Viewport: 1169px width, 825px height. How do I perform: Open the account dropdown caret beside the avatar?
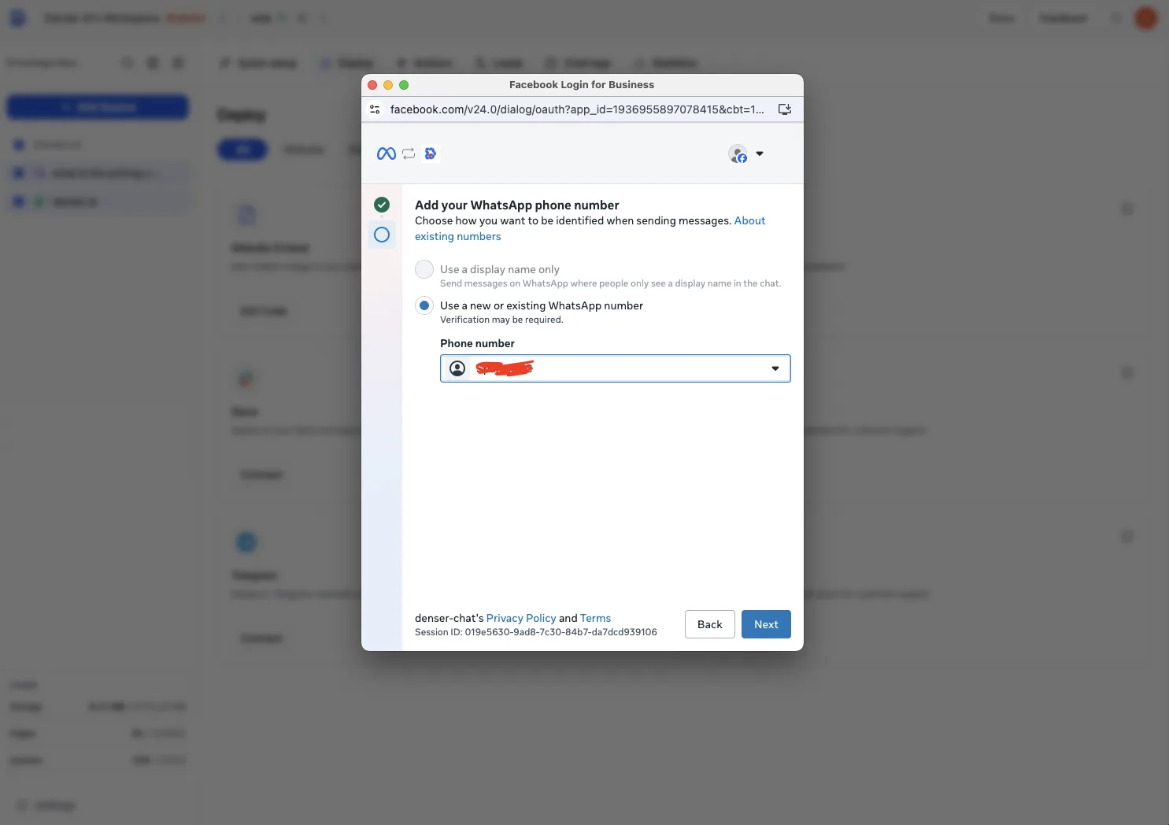(760, 154)
